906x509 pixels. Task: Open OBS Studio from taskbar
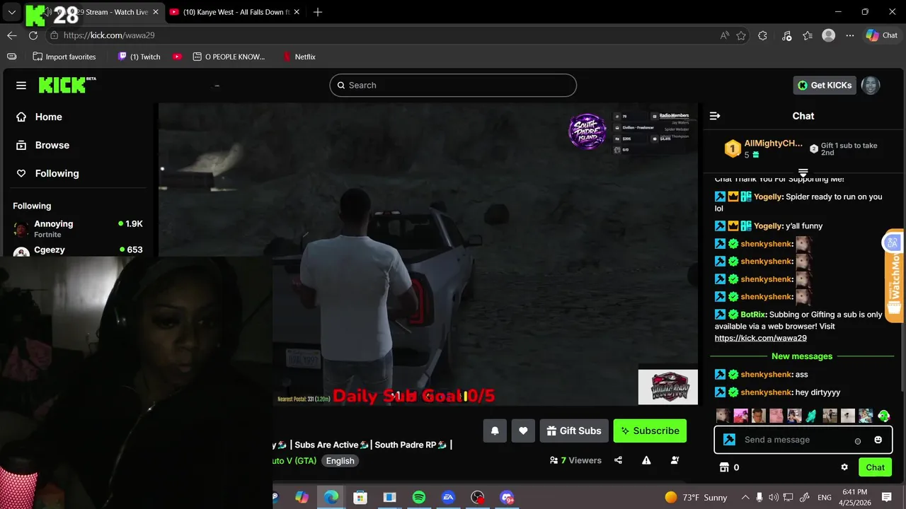(478, 497)
